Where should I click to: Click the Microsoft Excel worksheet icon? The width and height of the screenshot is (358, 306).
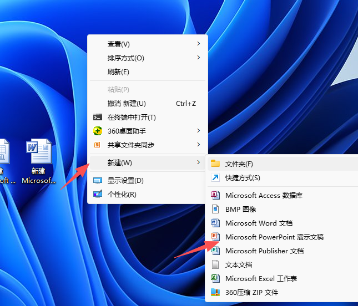(x=215, y=278)
